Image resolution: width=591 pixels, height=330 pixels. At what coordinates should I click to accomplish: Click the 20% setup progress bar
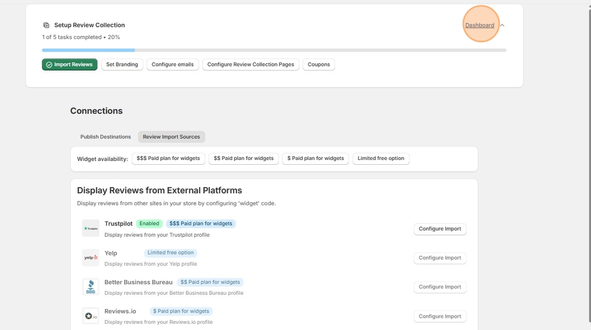pyautogui.click(x=89, y=50)
